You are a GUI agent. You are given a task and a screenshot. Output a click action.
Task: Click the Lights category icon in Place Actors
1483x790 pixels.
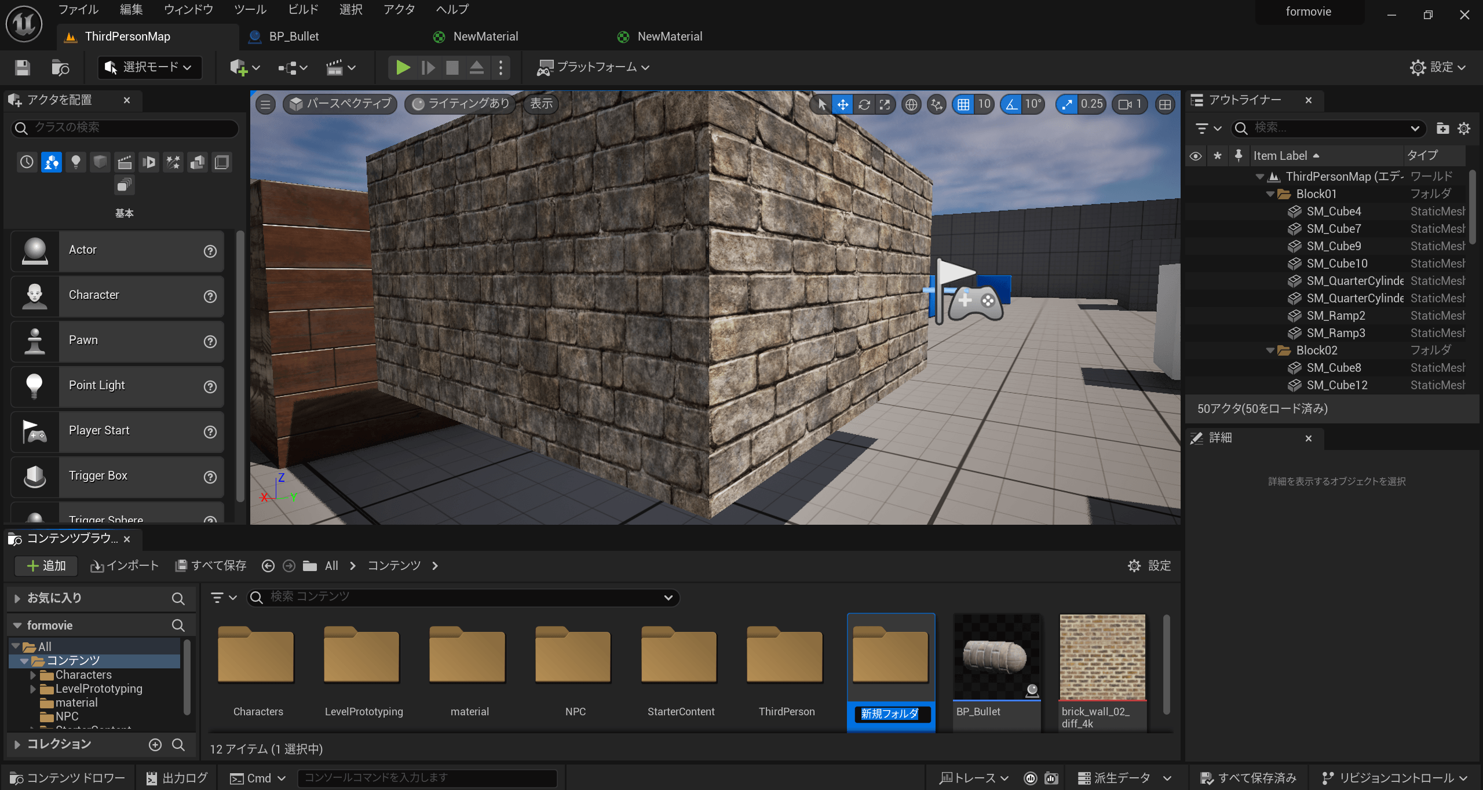[76, 162]
